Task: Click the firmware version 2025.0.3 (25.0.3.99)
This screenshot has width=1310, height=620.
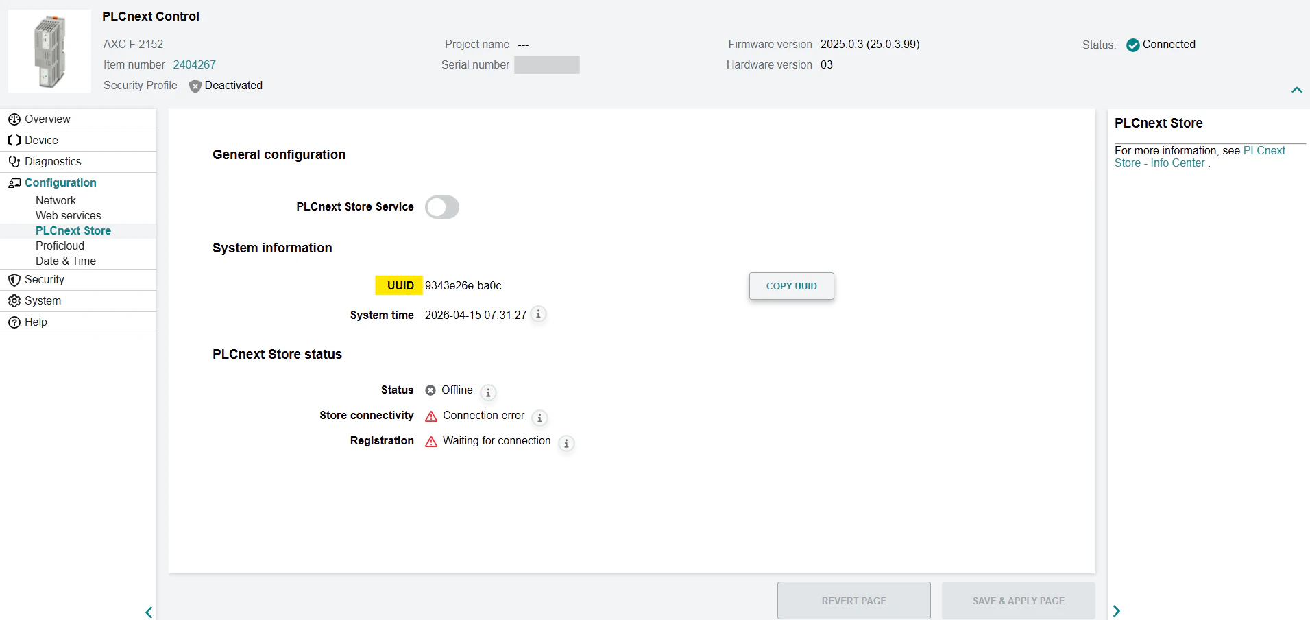Action: [870, 45]
